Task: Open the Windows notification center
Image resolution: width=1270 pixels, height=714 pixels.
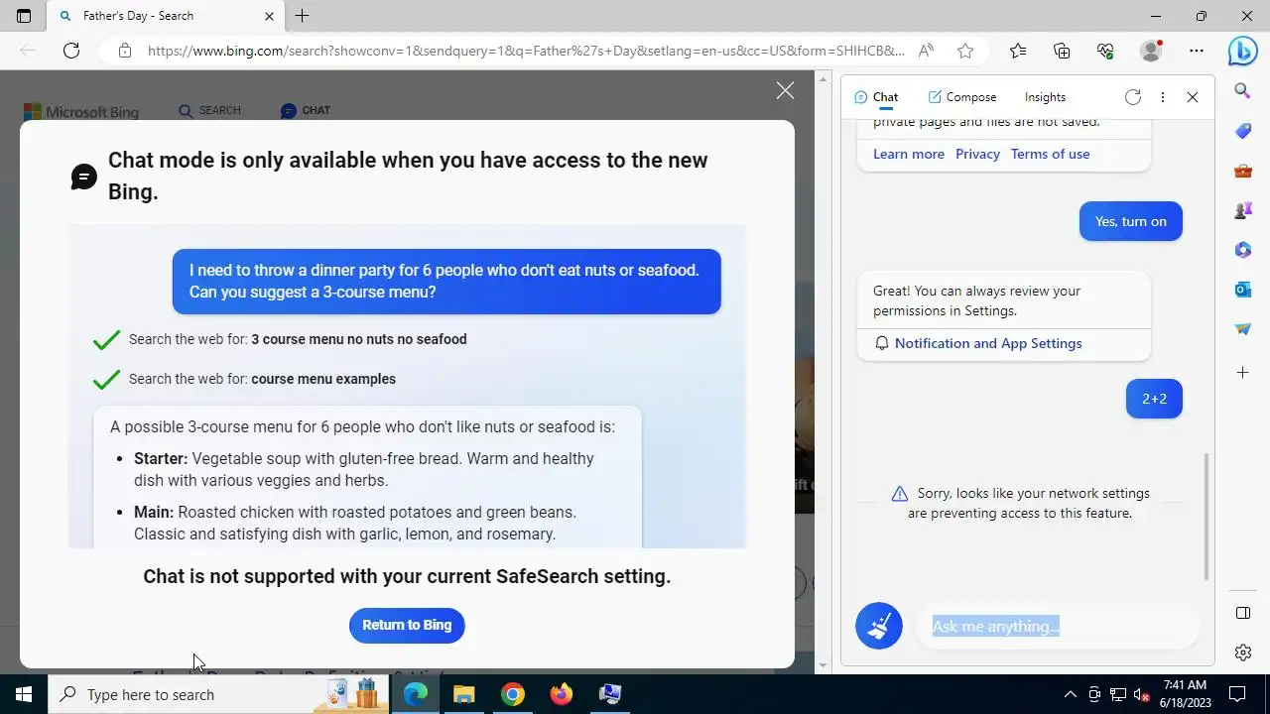Action: tap(1237, 694)
